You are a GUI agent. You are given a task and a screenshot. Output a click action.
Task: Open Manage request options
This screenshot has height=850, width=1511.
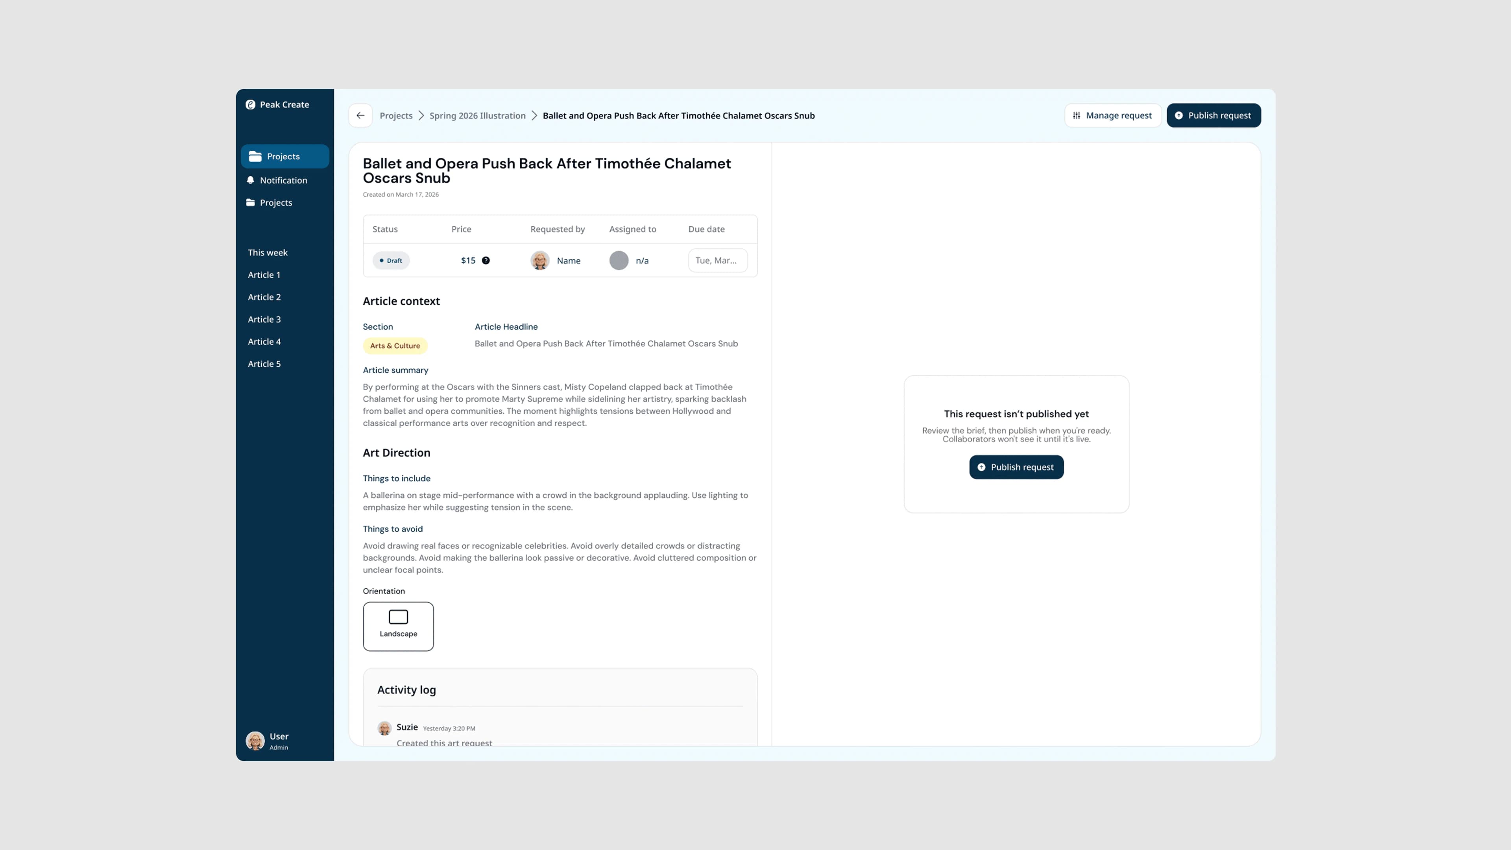tap(1113, 116)
